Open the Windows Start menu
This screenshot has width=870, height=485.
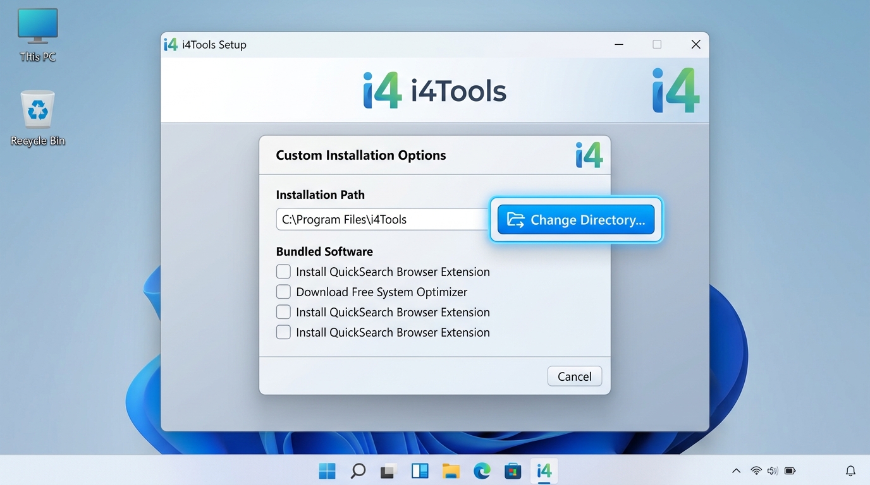(x=327, y=471)
